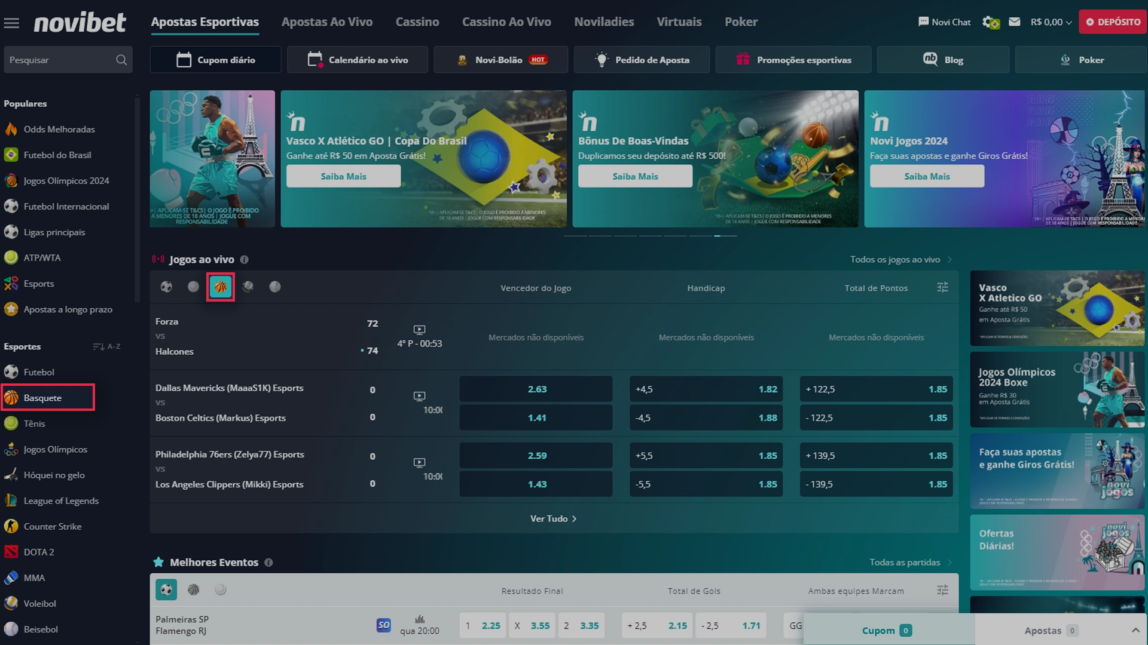The width and height of the screenshot is (1148, 645).
Task: Open Calendário ao vivo
Action: point(358,60)
